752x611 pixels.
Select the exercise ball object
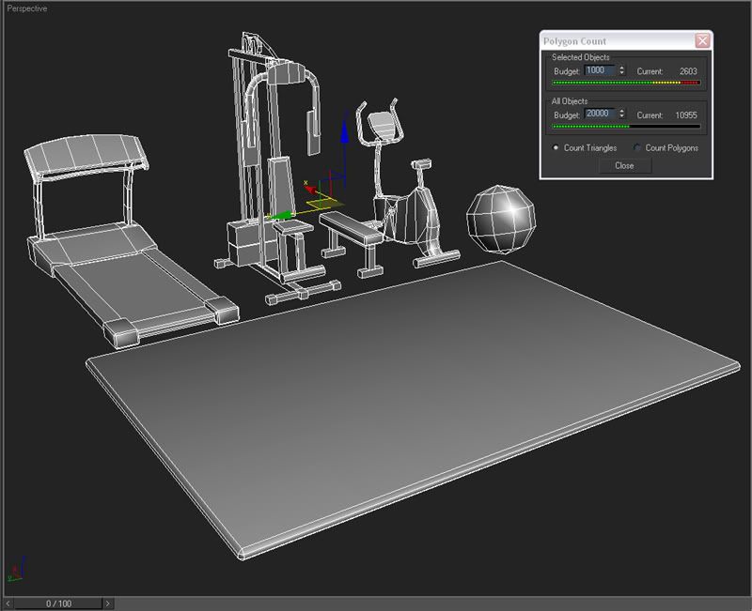coord(499,219)
